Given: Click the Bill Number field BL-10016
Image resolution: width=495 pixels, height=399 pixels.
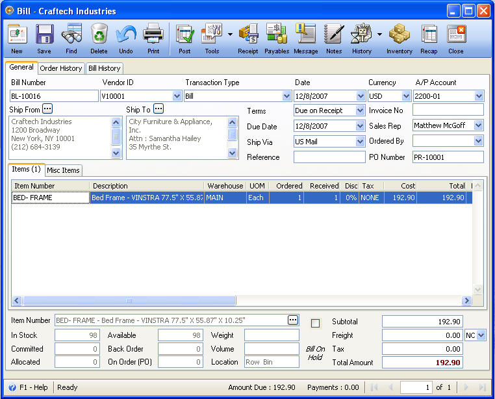Looking at the screenshot, I should click(54, 96).
